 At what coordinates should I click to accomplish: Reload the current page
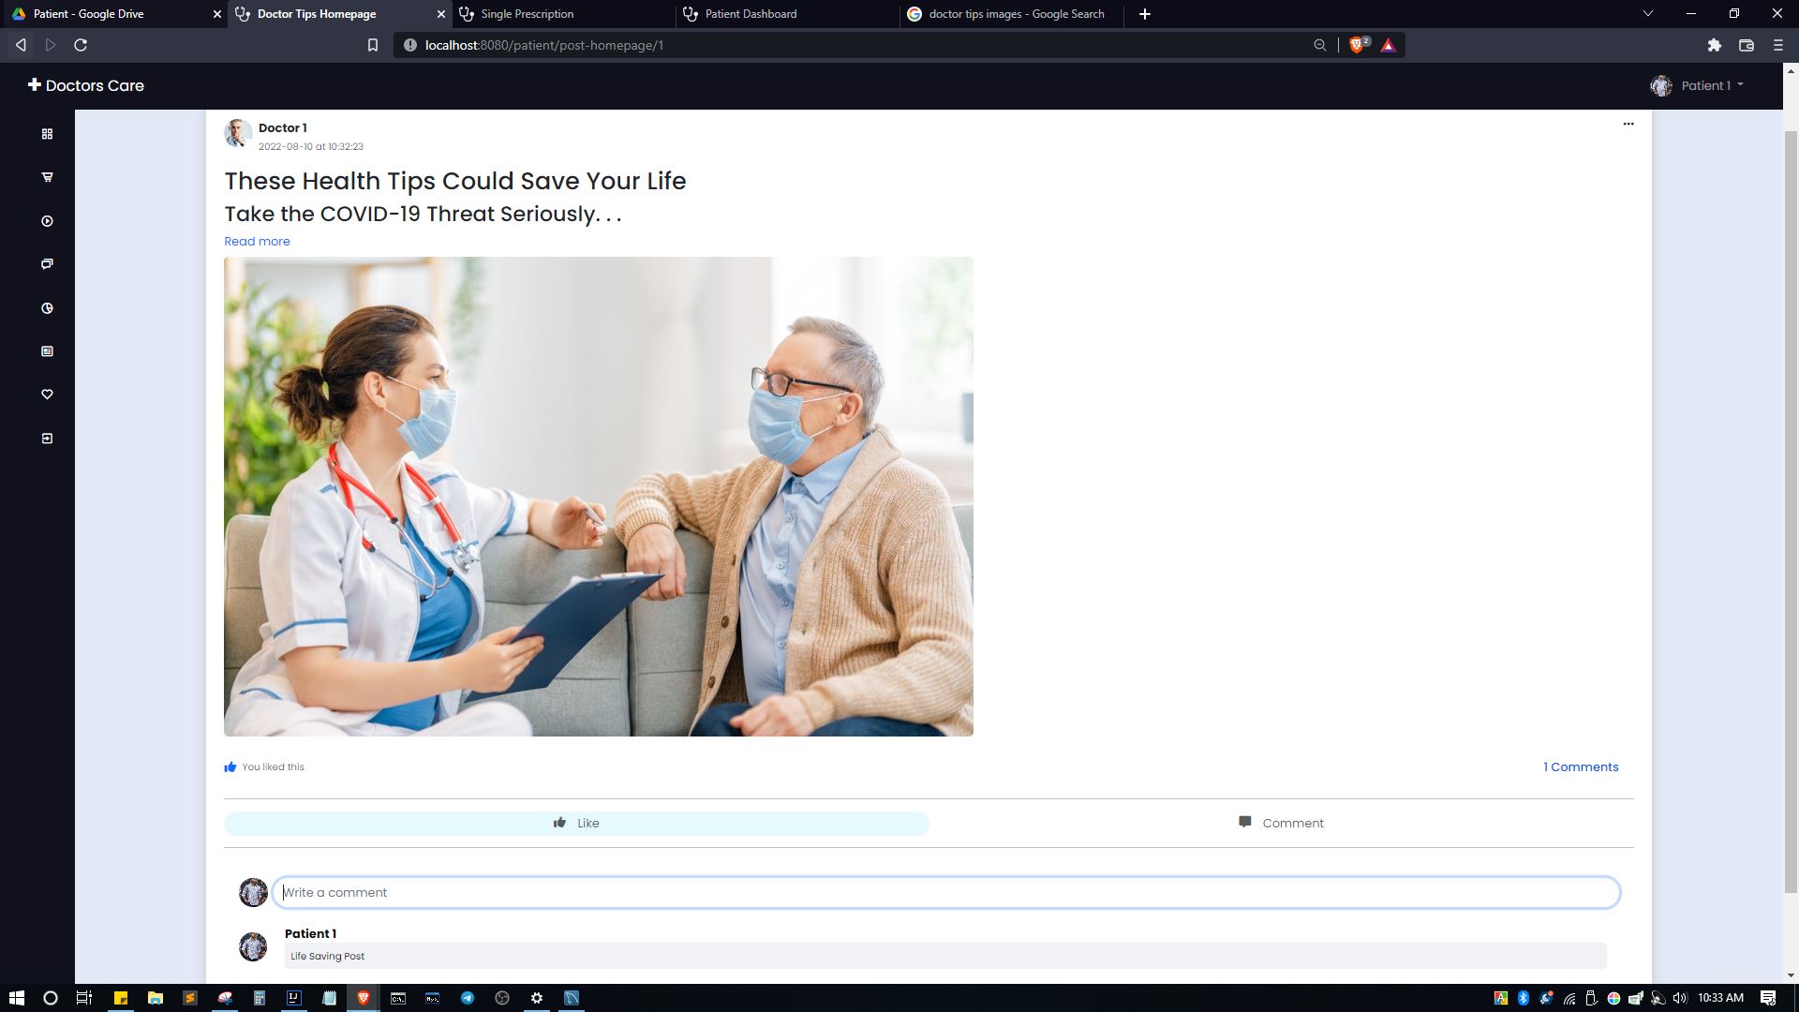(81, 45)
